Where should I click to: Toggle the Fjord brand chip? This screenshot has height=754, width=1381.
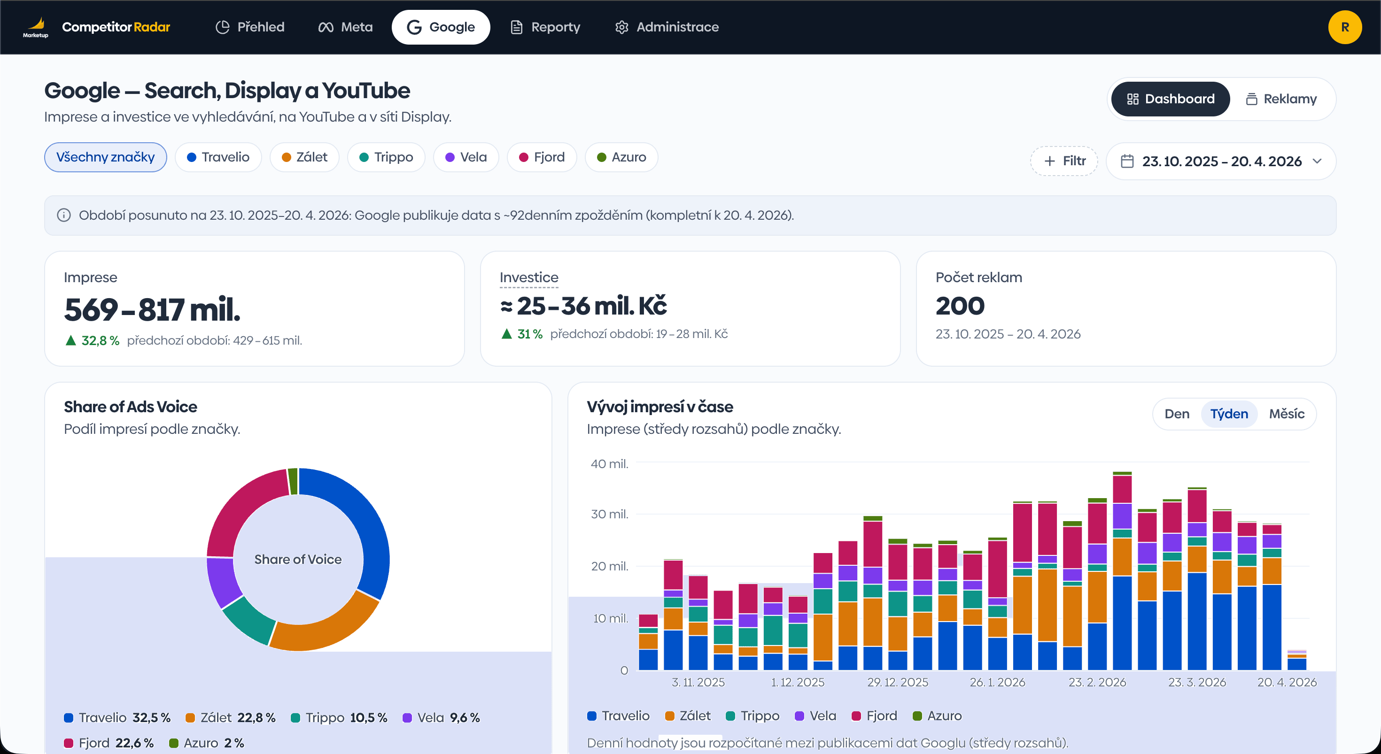coord(542,157)
